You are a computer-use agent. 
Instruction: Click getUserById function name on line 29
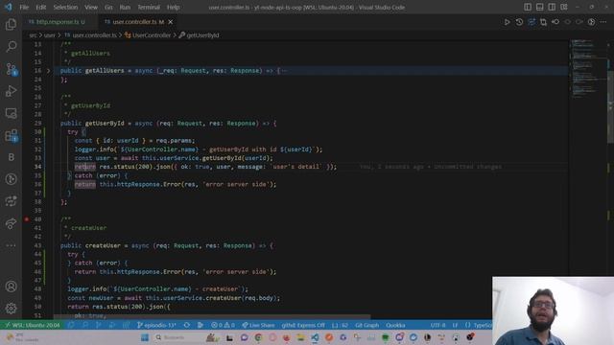coord(105,124)
